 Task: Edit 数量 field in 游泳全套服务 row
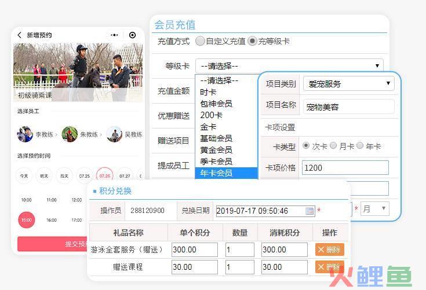239,249
